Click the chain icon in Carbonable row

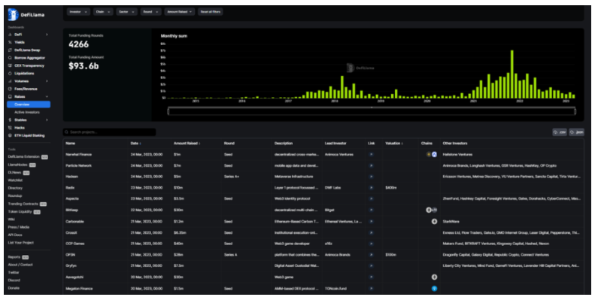434,222
